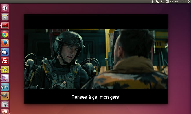
Task: Open the weather moon indicator
Action: tap(157, 1)
